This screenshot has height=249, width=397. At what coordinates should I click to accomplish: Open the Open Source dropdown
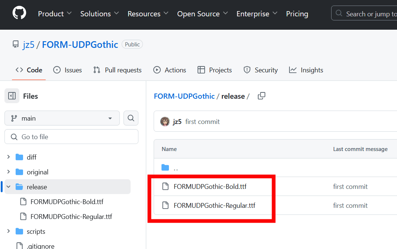click(x=202, y=14)
